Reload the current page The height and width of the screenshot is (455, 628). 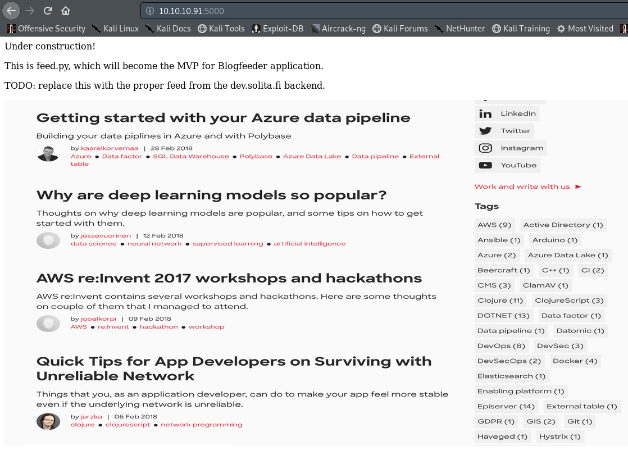tap(48, 11)
